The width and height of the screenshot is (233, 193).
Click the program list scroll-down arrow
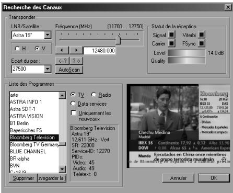(62, 169)
